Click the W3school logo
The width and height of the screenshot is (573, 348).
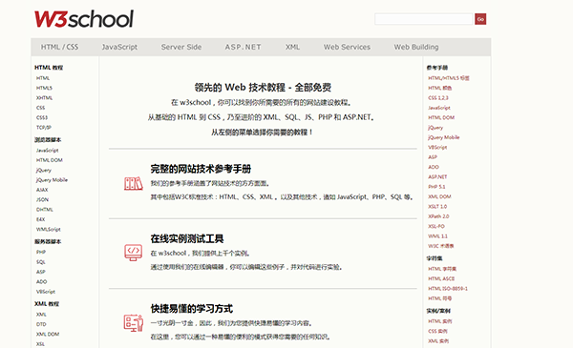[x=84, y=19]
